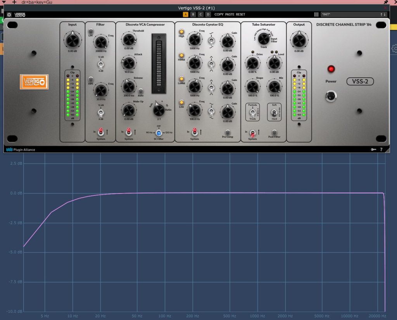
Task: Click the COPY button
Action: click(x=219, y=15)
